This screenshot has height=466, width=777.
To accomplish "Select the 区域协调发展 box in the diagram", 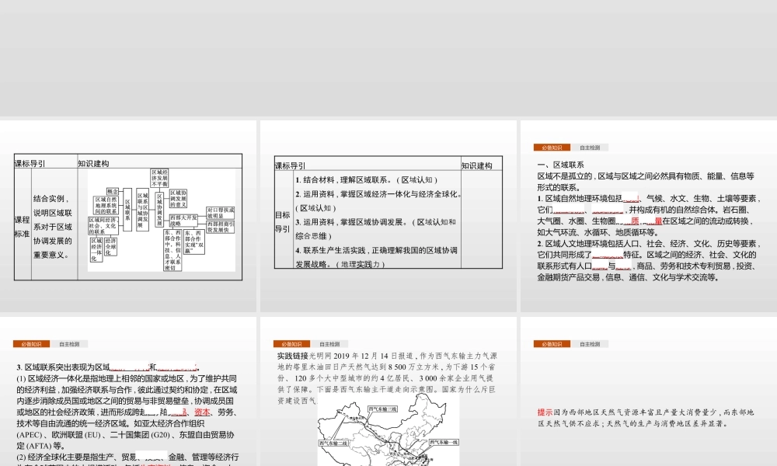I will 159,209.
